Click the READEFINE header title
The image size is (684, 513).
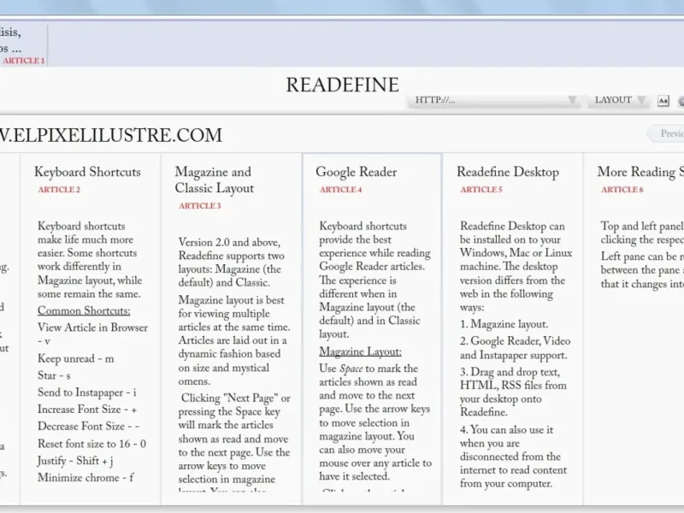click(x=343, y=85)
